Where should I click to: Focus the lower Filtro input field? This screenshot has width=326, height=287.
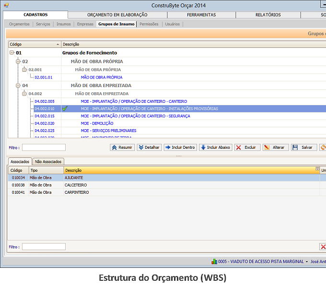[x=44, y=246]
